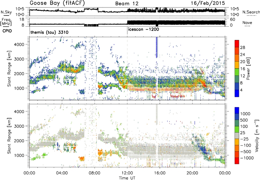This screenshot has height=180, width=260.
Task: Click the N.Sky axis label
Action: click(6, 12)
